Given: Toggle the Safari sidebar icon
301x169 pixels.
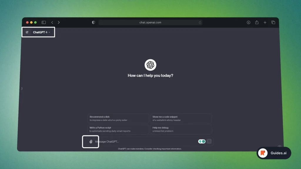Looking at the screenshot, I should (44, 22).
